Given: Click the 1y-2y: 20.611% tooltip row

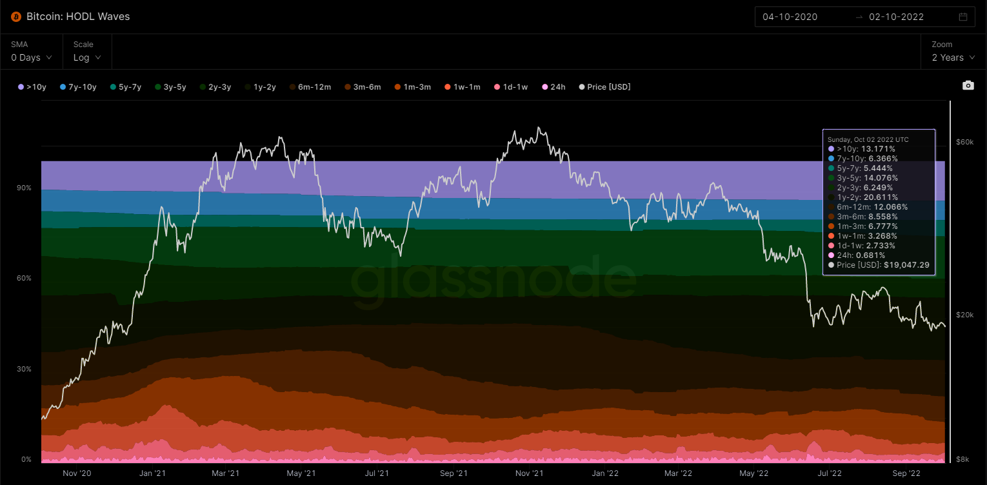Looking at the screenshot, I should click(864, 197).
